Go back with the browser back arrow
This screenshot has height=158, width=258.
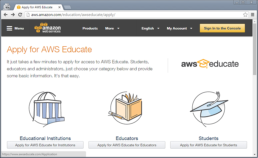coord(6,15)
